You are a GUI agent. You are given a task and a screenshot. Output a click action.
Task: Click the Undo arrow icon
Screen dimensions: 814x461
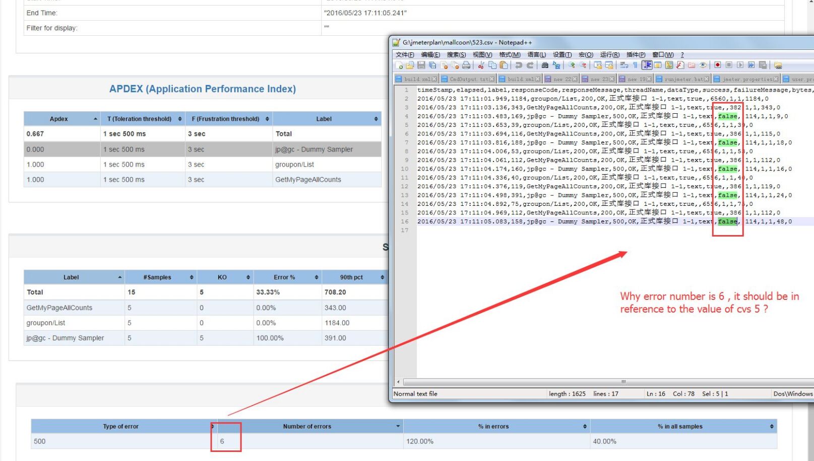point(518,65)
